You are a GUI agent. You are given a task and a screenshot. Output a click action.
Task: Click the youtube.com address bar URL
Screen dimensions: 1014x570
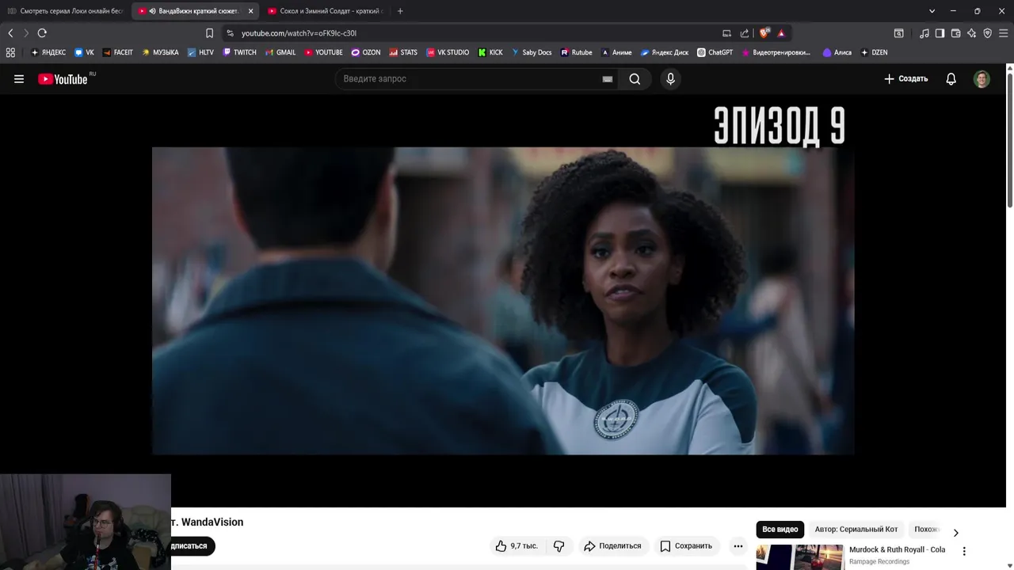299,33
